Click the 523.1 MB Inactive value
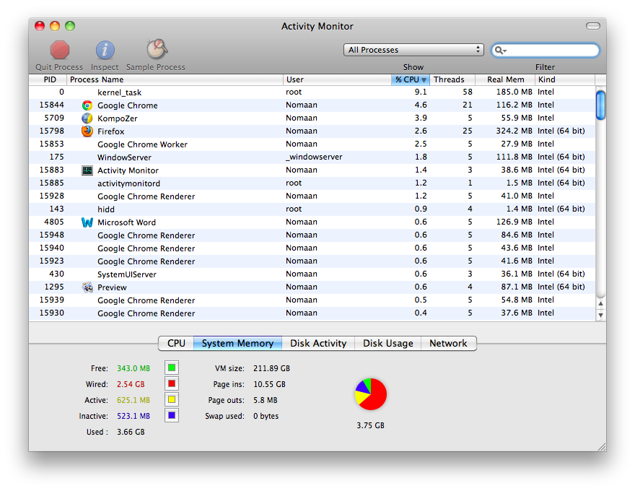Image resolution: width=635 pixels, height=491 pixels. click(133, 416)
